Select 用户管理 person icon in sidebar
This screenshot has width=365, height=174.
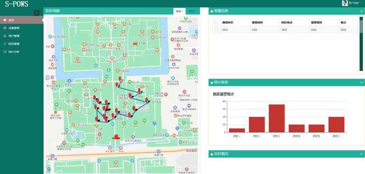(5, 36)
